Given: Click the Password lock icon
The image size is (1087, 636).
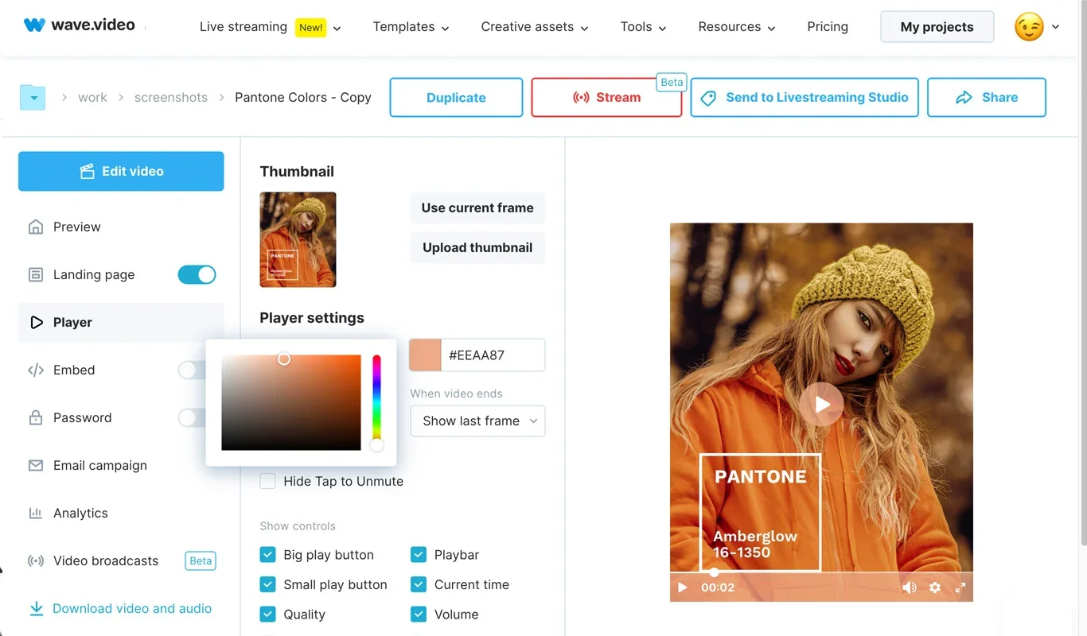Looking at the screenshot, I should point(36,417).
